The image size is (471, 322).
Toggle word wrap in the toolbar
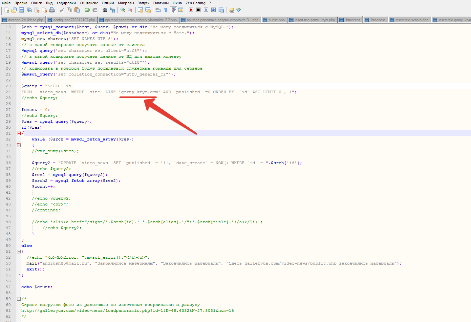(x=158, y=10)
